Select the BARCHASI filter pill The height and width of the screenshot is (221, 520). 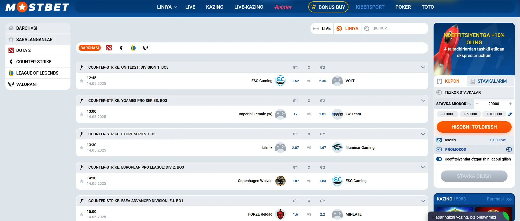pos(90,48)
